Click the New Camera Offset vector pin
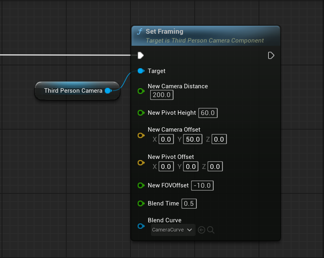The image size is (324, 258). pyautogui.click(x=141, y=136)
